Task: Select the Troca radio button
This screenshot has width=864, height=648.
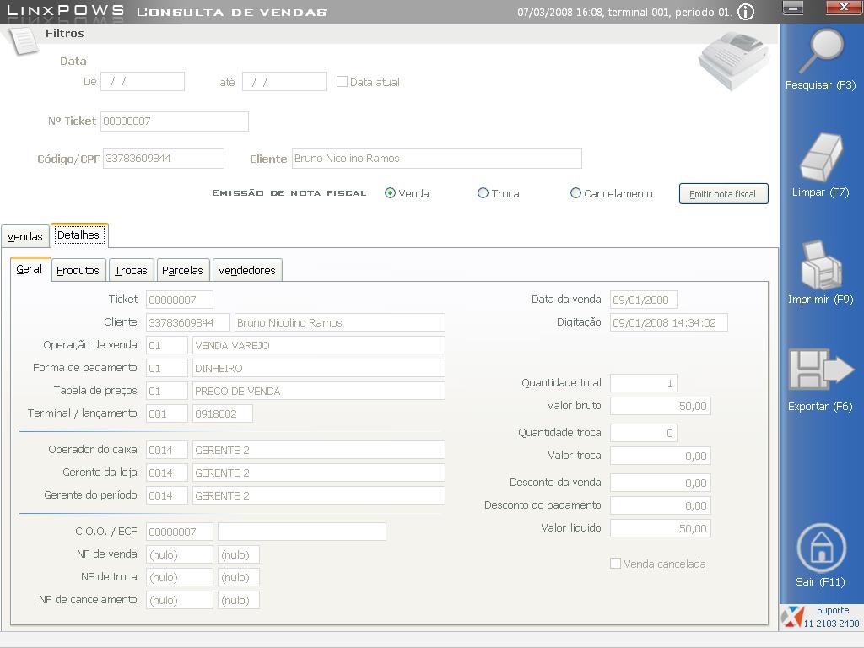Action: (483, 193)
